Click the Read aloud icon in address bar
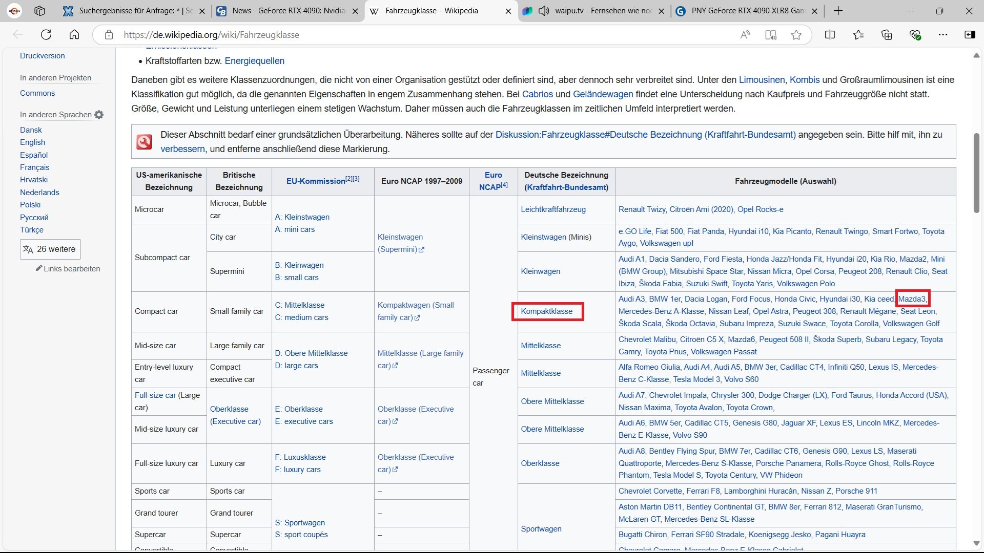The image size is (985, 553). coord(745,35)
